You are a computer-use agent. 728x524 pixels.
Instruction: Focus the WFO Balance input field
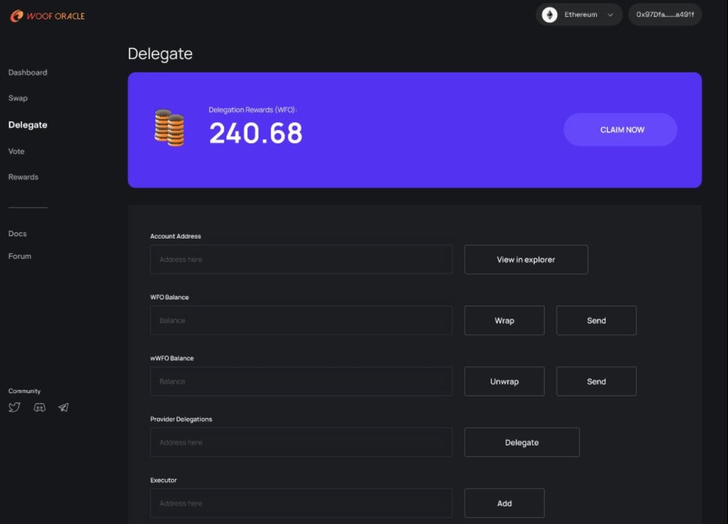pyautogui.click(x=301, y=320)
